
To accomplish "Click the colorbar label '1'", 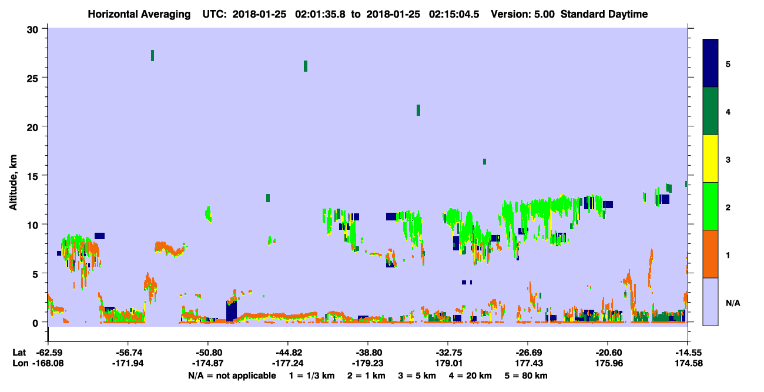I will point(728,255).
